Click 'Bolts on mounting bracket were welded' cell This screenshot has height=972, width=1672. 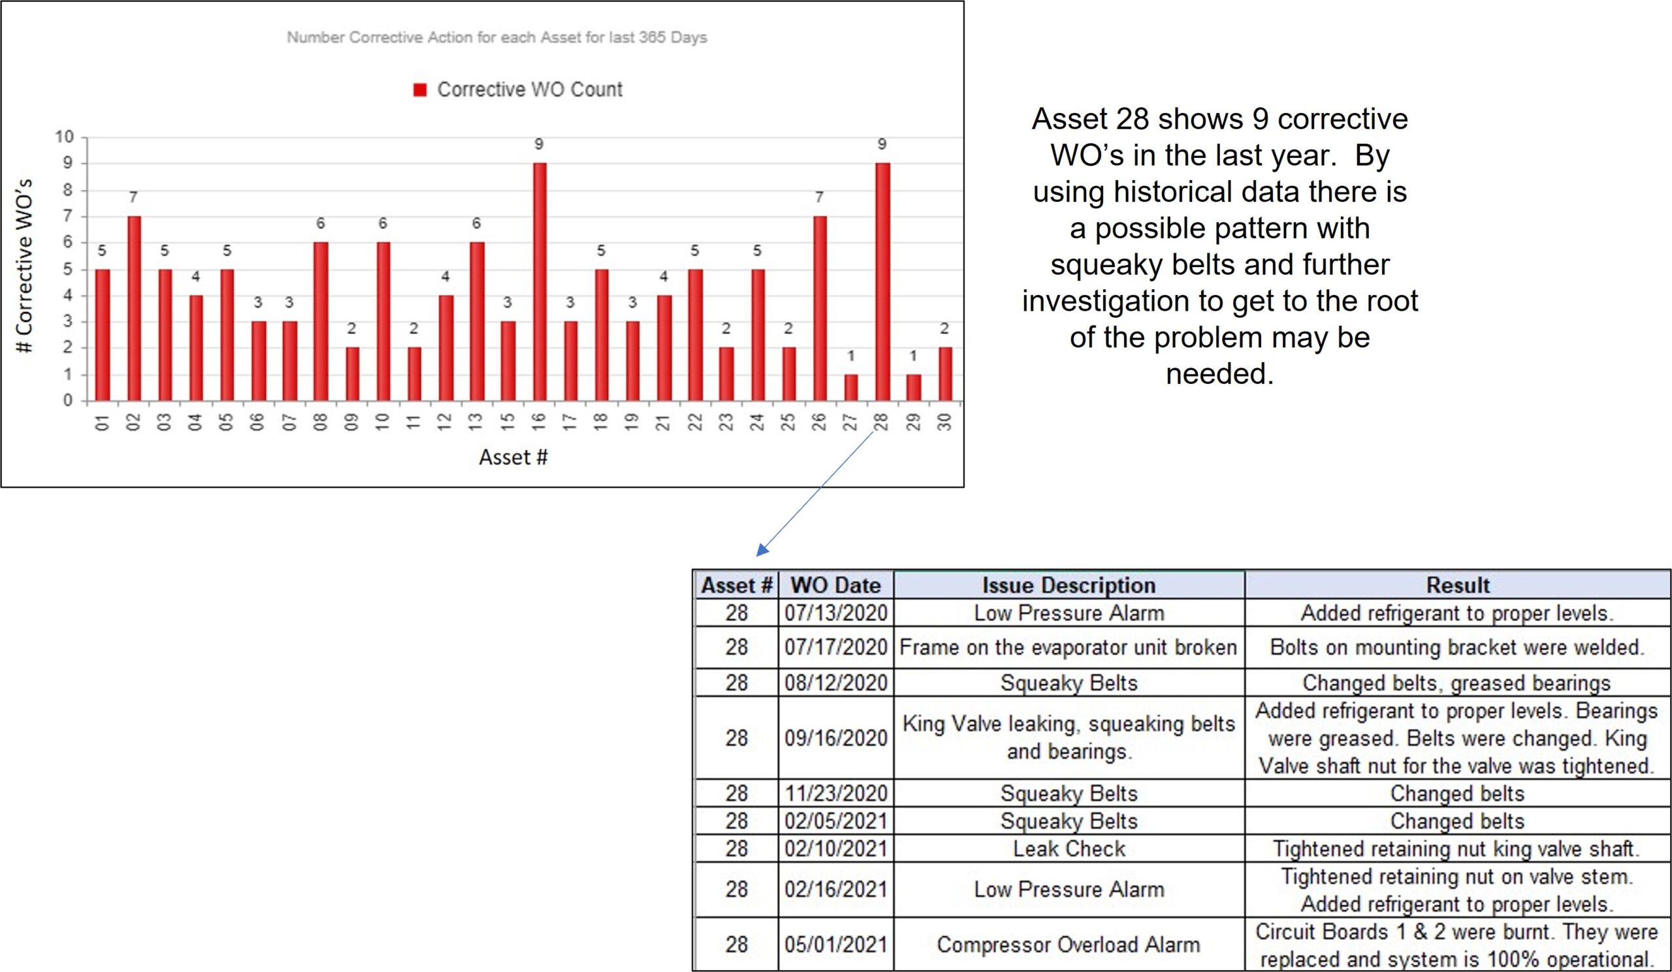1458,647
